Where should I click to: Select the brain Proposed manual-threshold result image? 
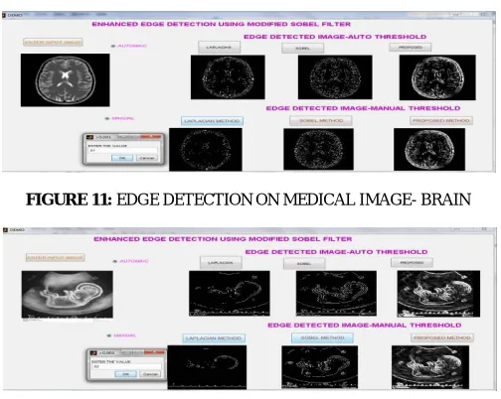(429, 150)
